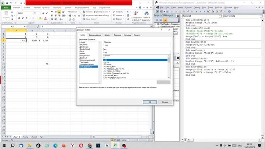Image resolution: width=265 pixels, height=149 pixels.
Task: Switch to Граница tab in Format Cells dialog
Action: pyautogui.click(x=118, y=35)
